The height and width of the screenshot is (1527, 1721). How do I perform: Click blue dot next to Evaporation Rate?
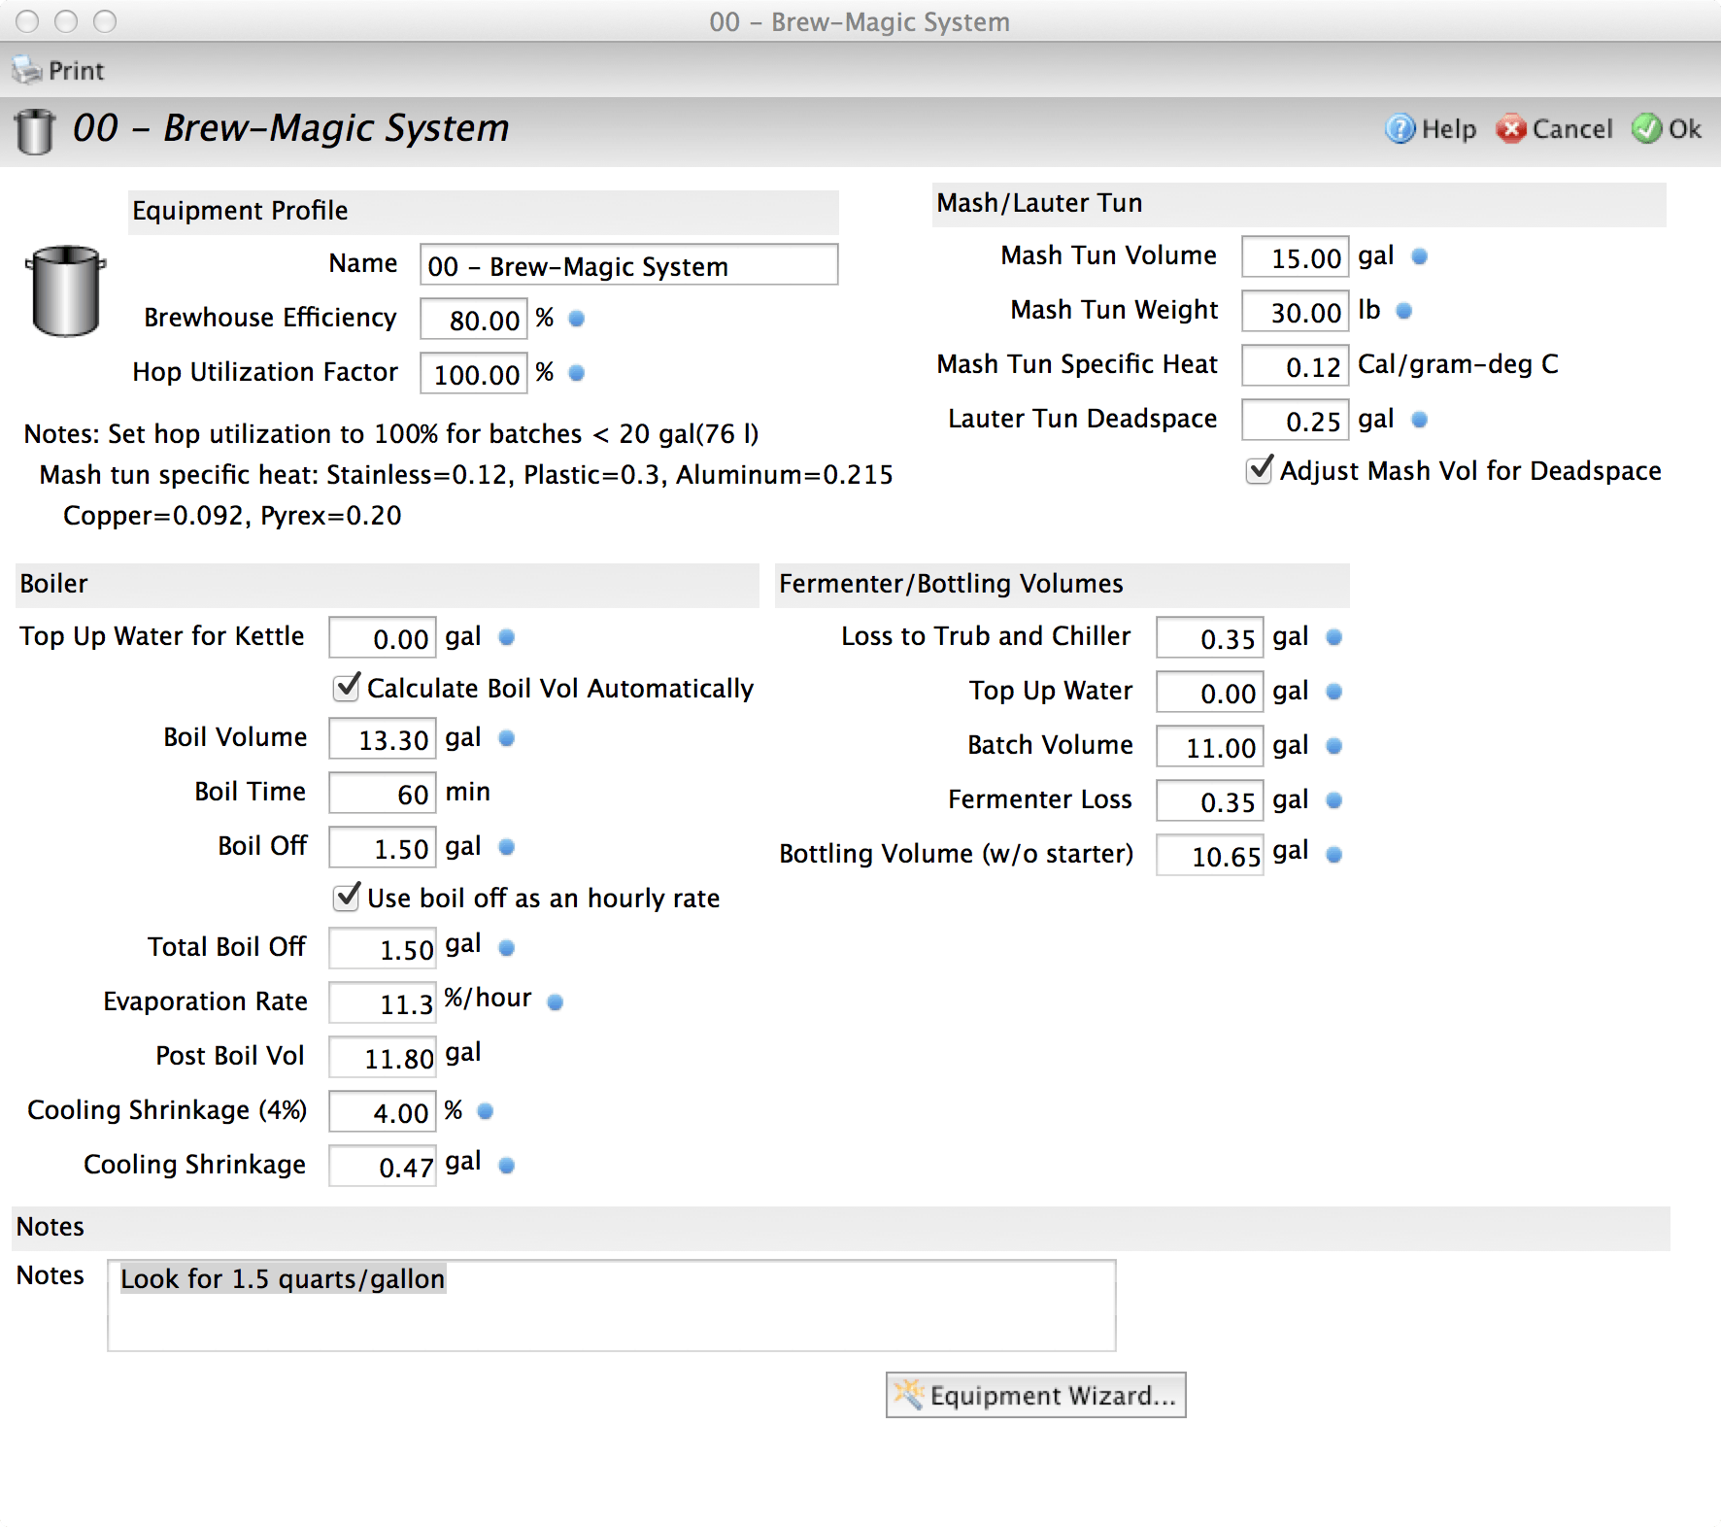[554, 1001]
